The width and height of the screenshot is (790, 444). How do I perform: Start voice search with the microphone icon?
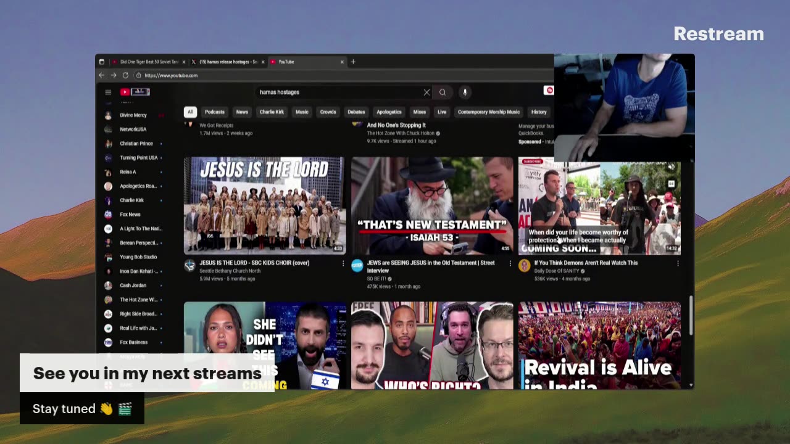coord(465,92)
